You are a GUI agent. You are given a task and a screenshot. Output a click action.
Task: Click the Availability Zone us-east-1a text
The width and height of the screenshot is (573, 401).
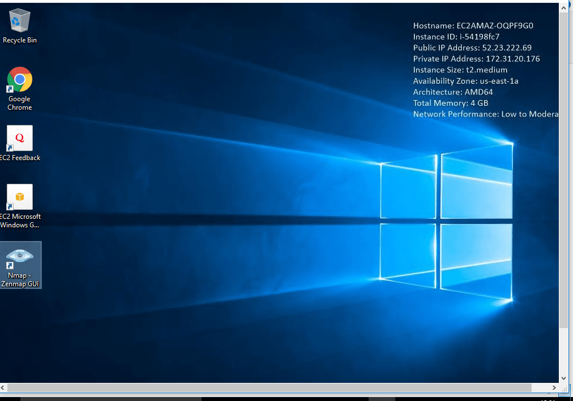[x=465, y=81]
